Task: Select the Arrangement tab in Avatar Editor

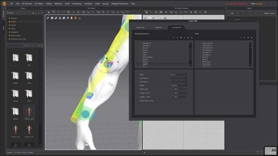Action: 176,28
